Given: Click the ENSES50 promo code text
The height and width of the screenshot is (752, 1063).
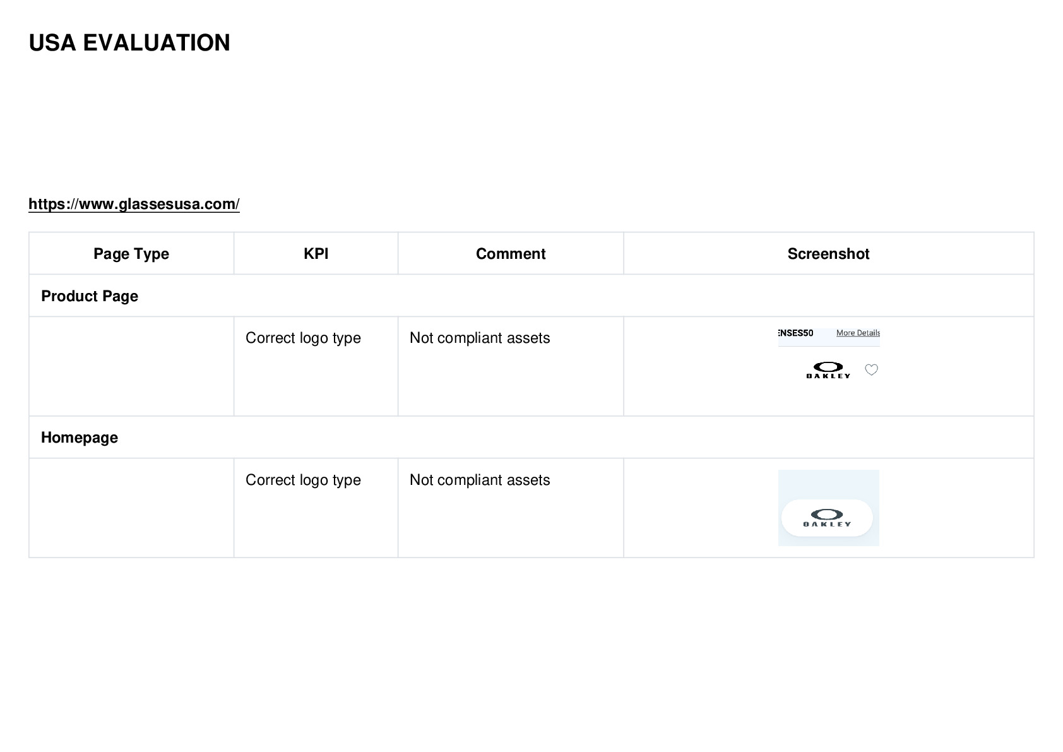Looking at the screenshot, I should pyautogui.click(x=796, y=333).
